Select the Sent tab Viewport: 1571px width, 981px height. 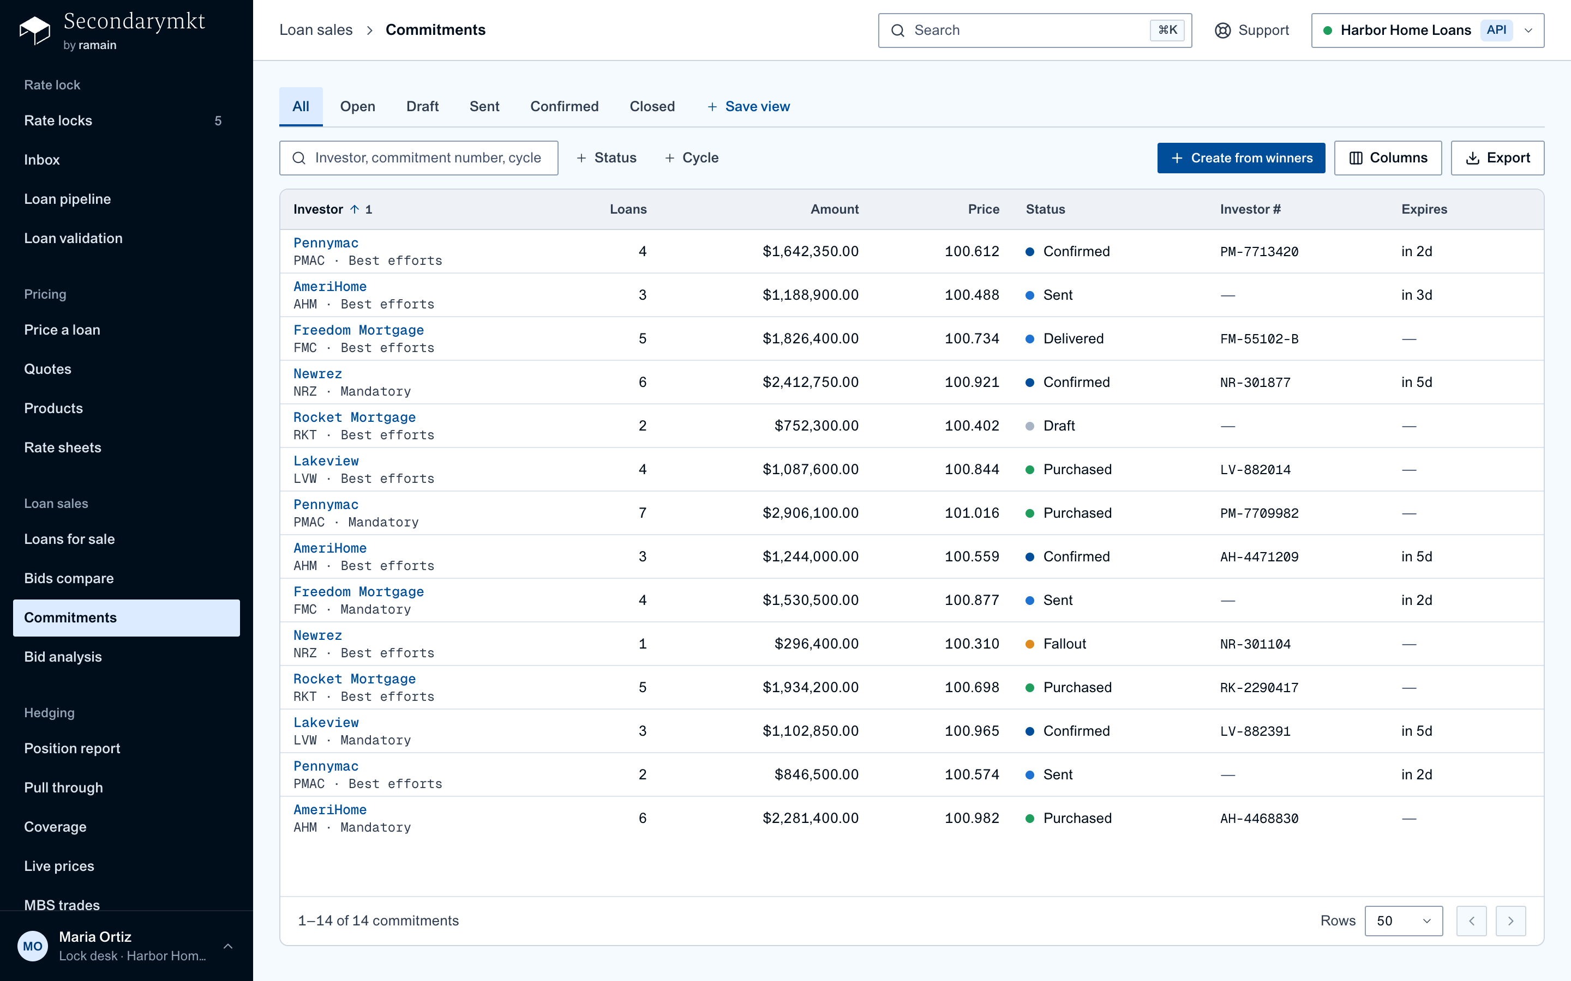click(x=484, y=106)
